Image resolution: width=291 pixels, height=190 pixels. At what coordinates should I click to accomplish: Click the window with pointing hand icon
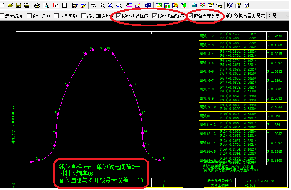(x=211, y=5)
